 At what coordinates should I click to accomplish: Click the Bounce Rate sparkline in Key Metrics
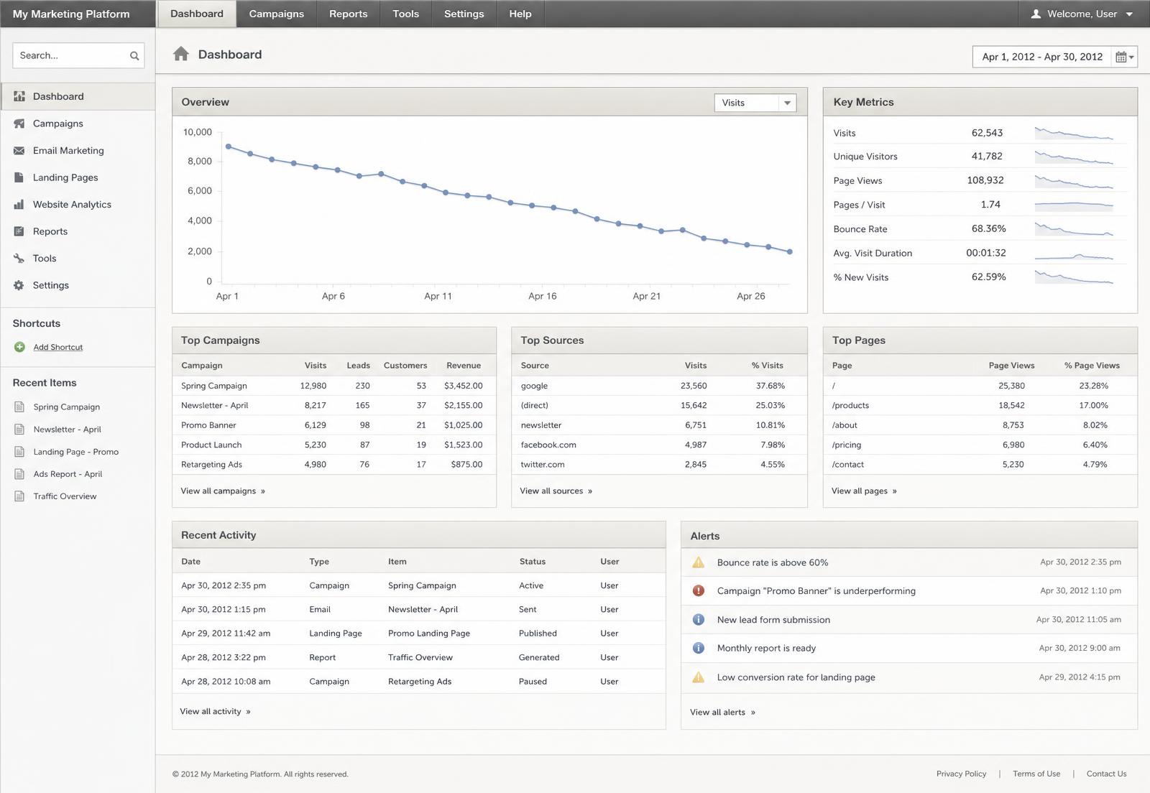point(1074,229)
